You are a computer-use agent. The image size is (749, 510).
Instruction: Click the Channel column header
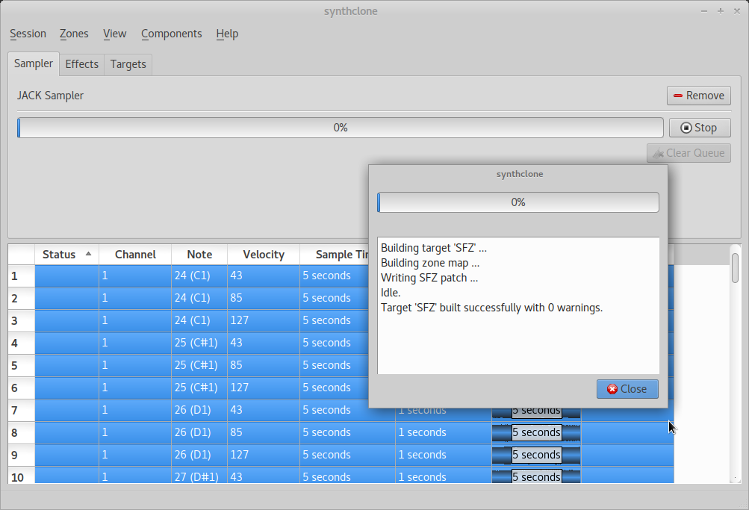pos(135,255)
